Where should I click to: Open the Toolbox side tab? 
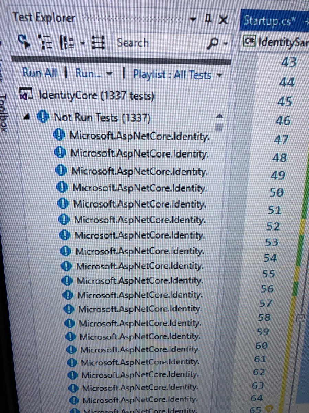point(3,113)
